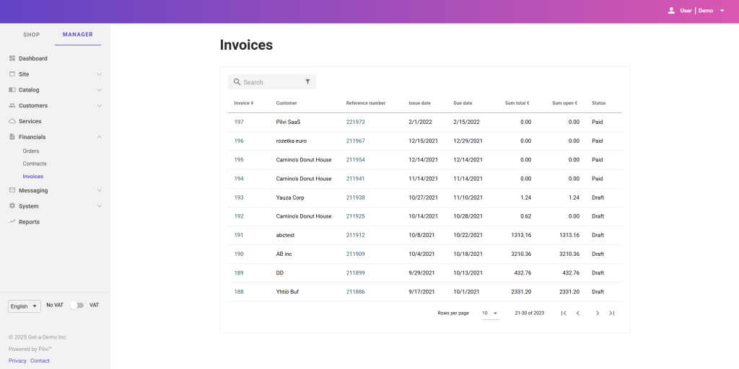This screenshot has height=369, width=739.
Task: Click reference number 211938
Action: tap(355, 197)
